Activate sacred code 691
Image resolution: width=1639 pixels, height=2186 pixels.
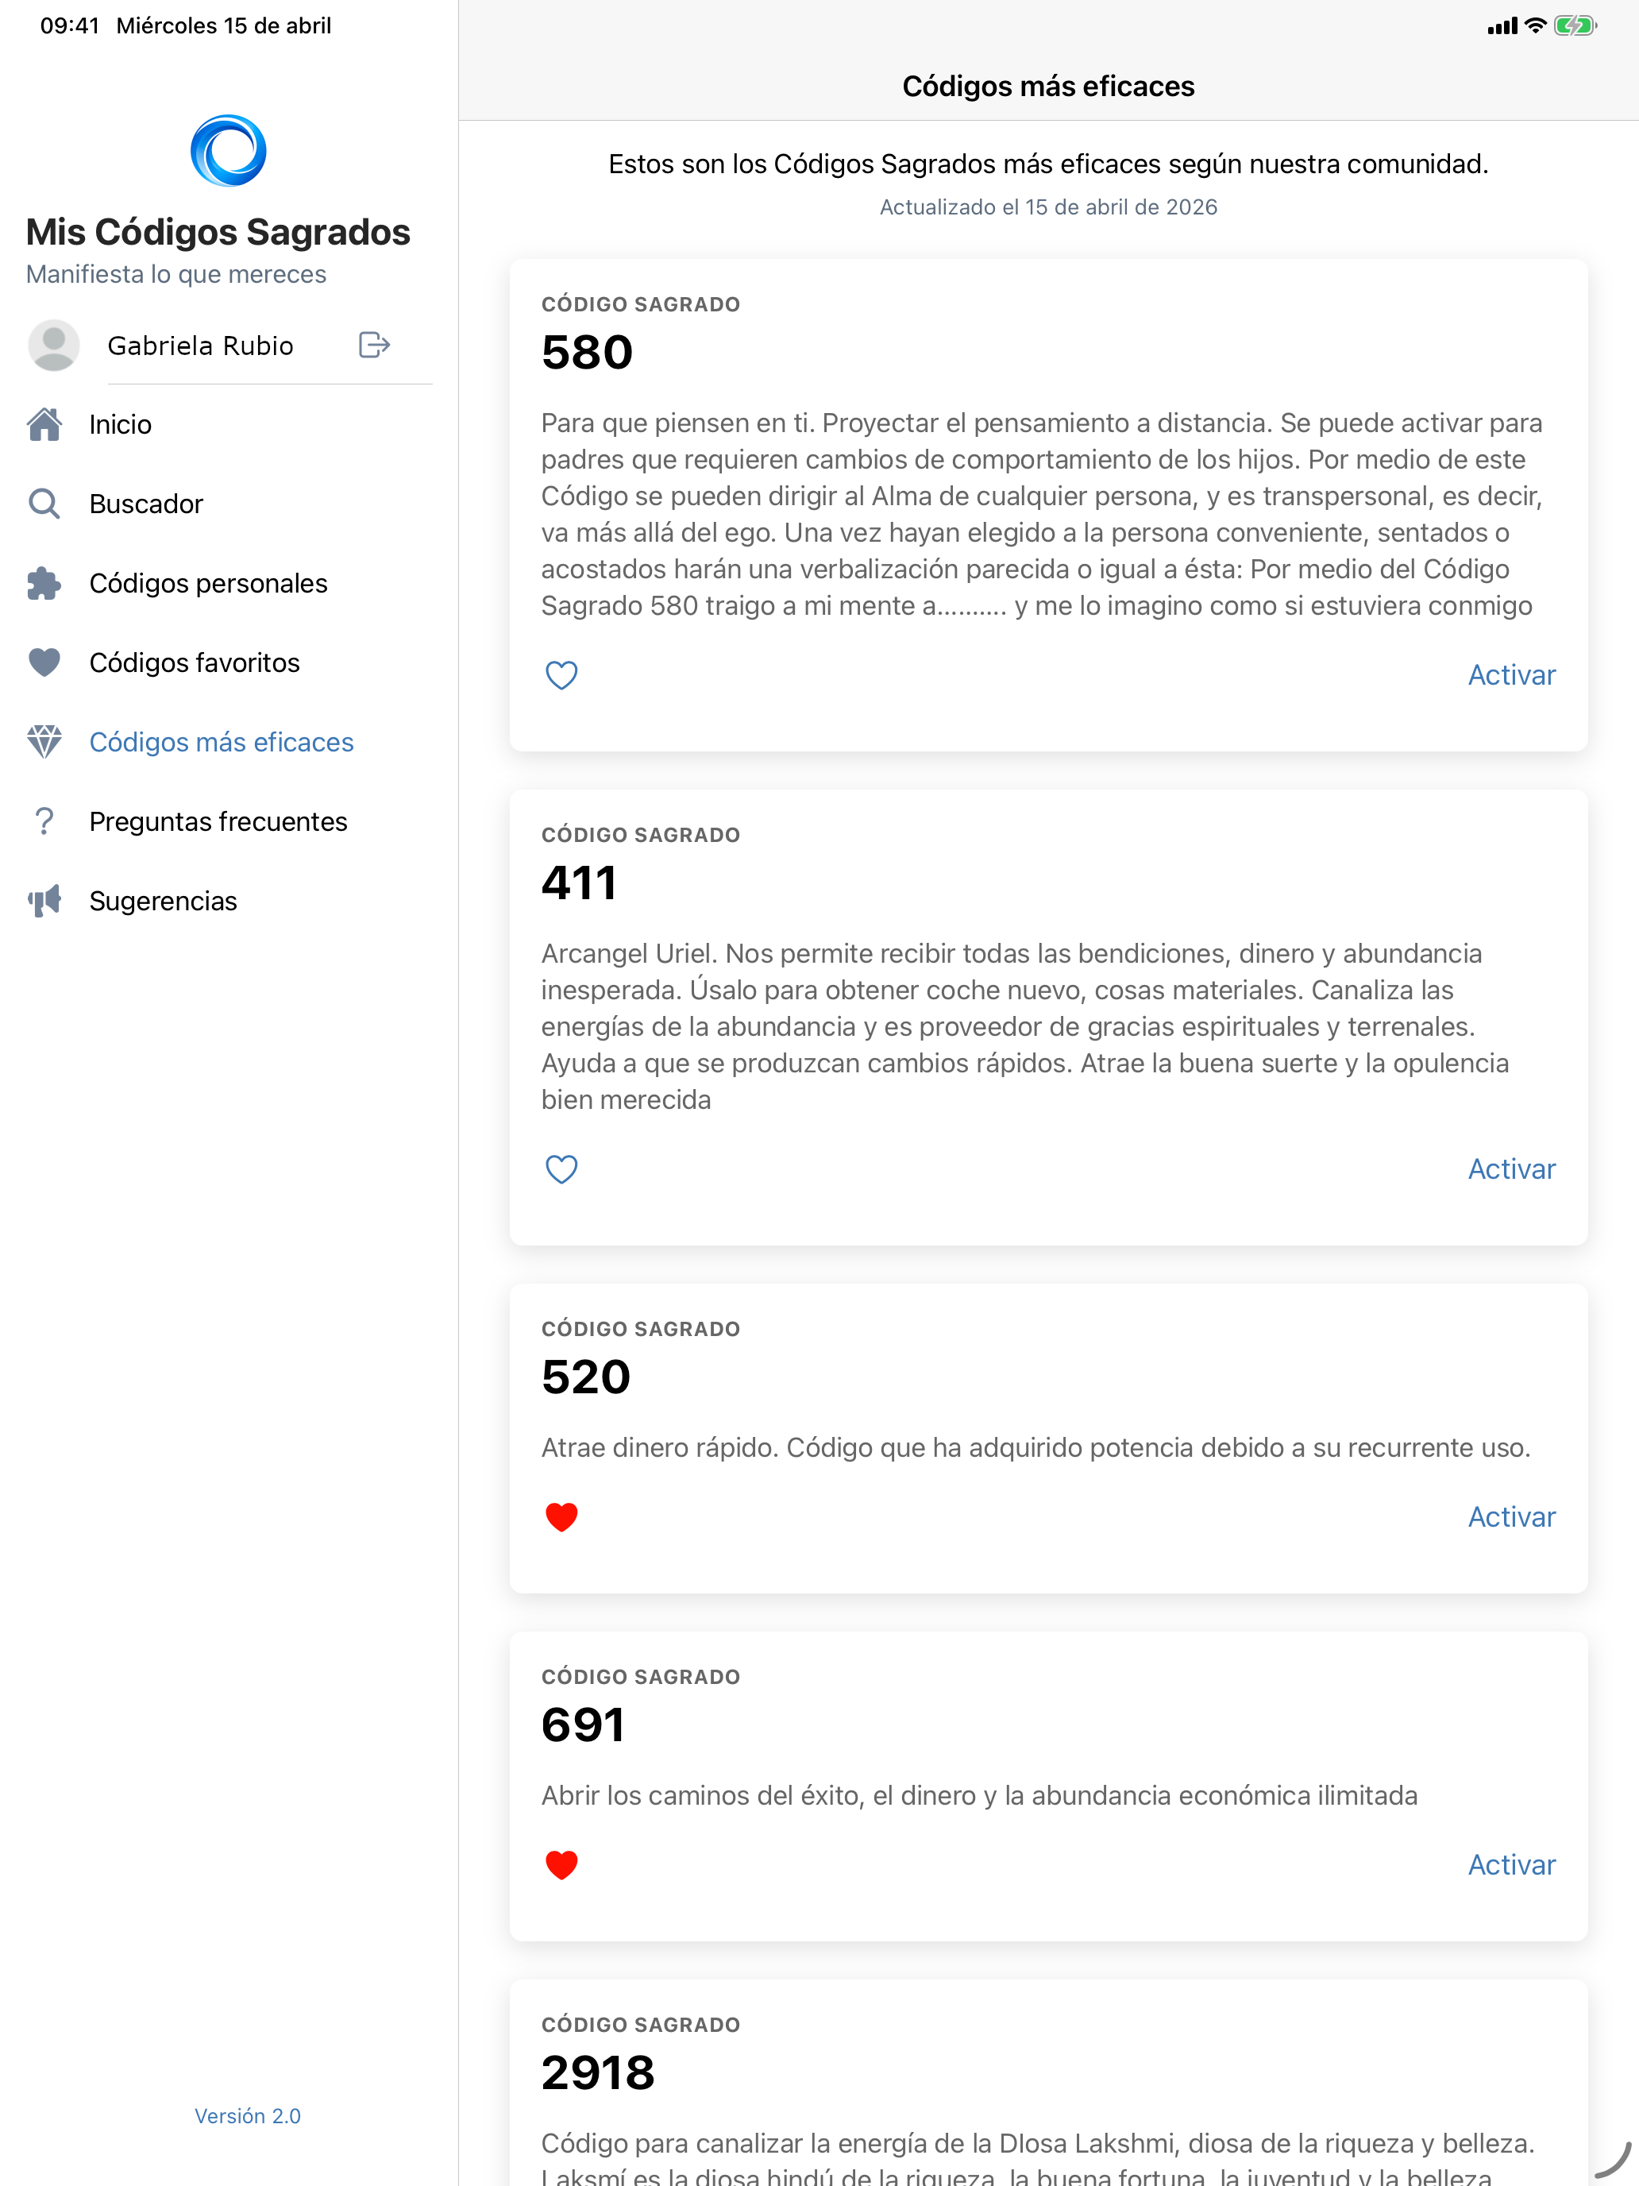coord(1512,1865)
